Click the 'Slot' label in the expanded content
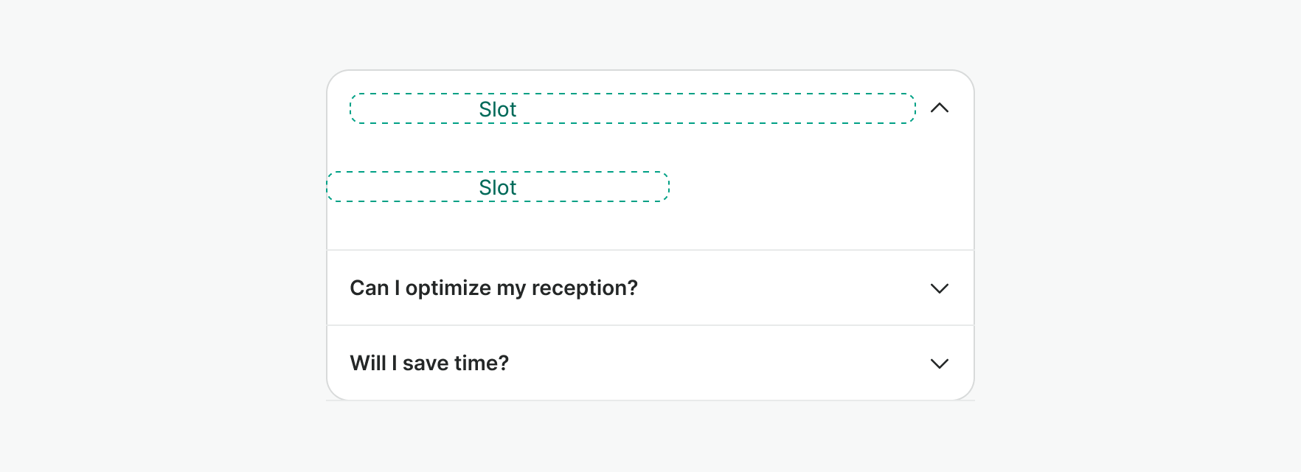Image resolution: width=1301 pixels, height=472 pixels. [x=498, y=188]
